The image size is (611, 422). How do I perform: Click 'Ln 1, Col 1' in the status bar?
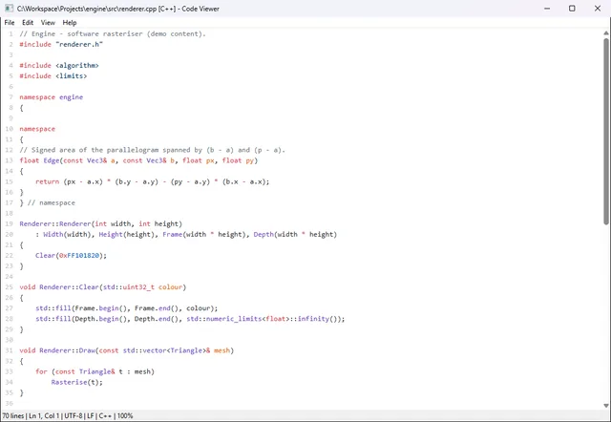(44, 415)
